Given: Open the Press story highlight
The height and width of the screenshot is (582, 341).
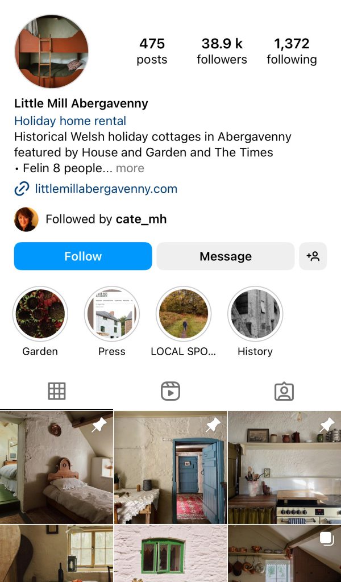Looking at the screenshot, I should click(x=112, y=314).
